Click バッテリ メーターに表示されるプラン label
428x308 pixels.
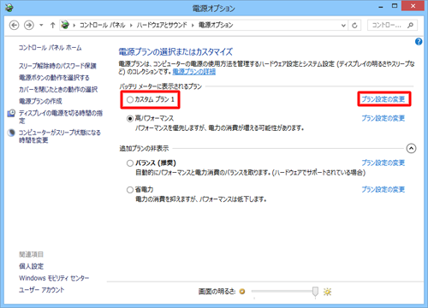161,86
